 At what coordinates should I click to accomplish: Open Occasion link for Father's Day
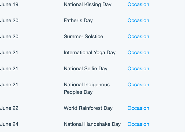[138, 21]
